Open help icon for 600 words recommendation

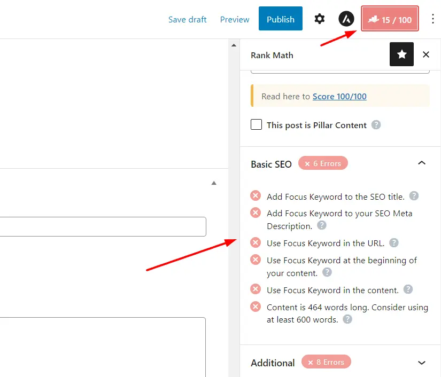347,319
